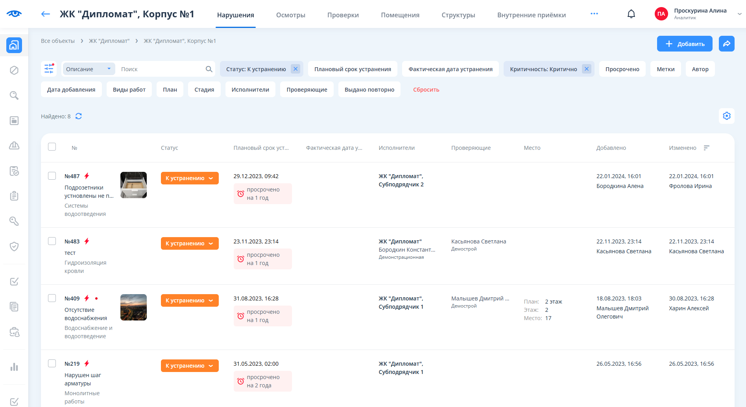The width and height of the screenshot is (746, 407).
Task: Click the notifications bell icon
Action: click(631, 14)
